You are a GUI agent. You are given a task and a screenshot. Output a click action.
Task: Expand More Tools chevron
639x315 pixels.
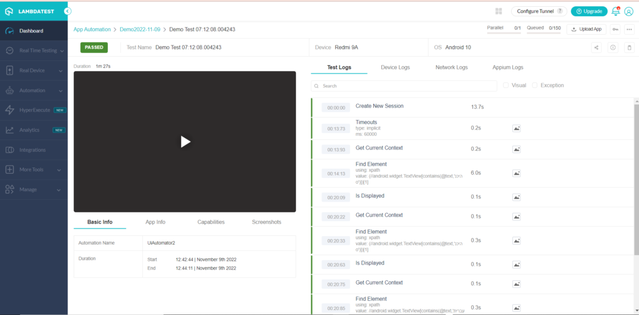click(x=59, y=170)
